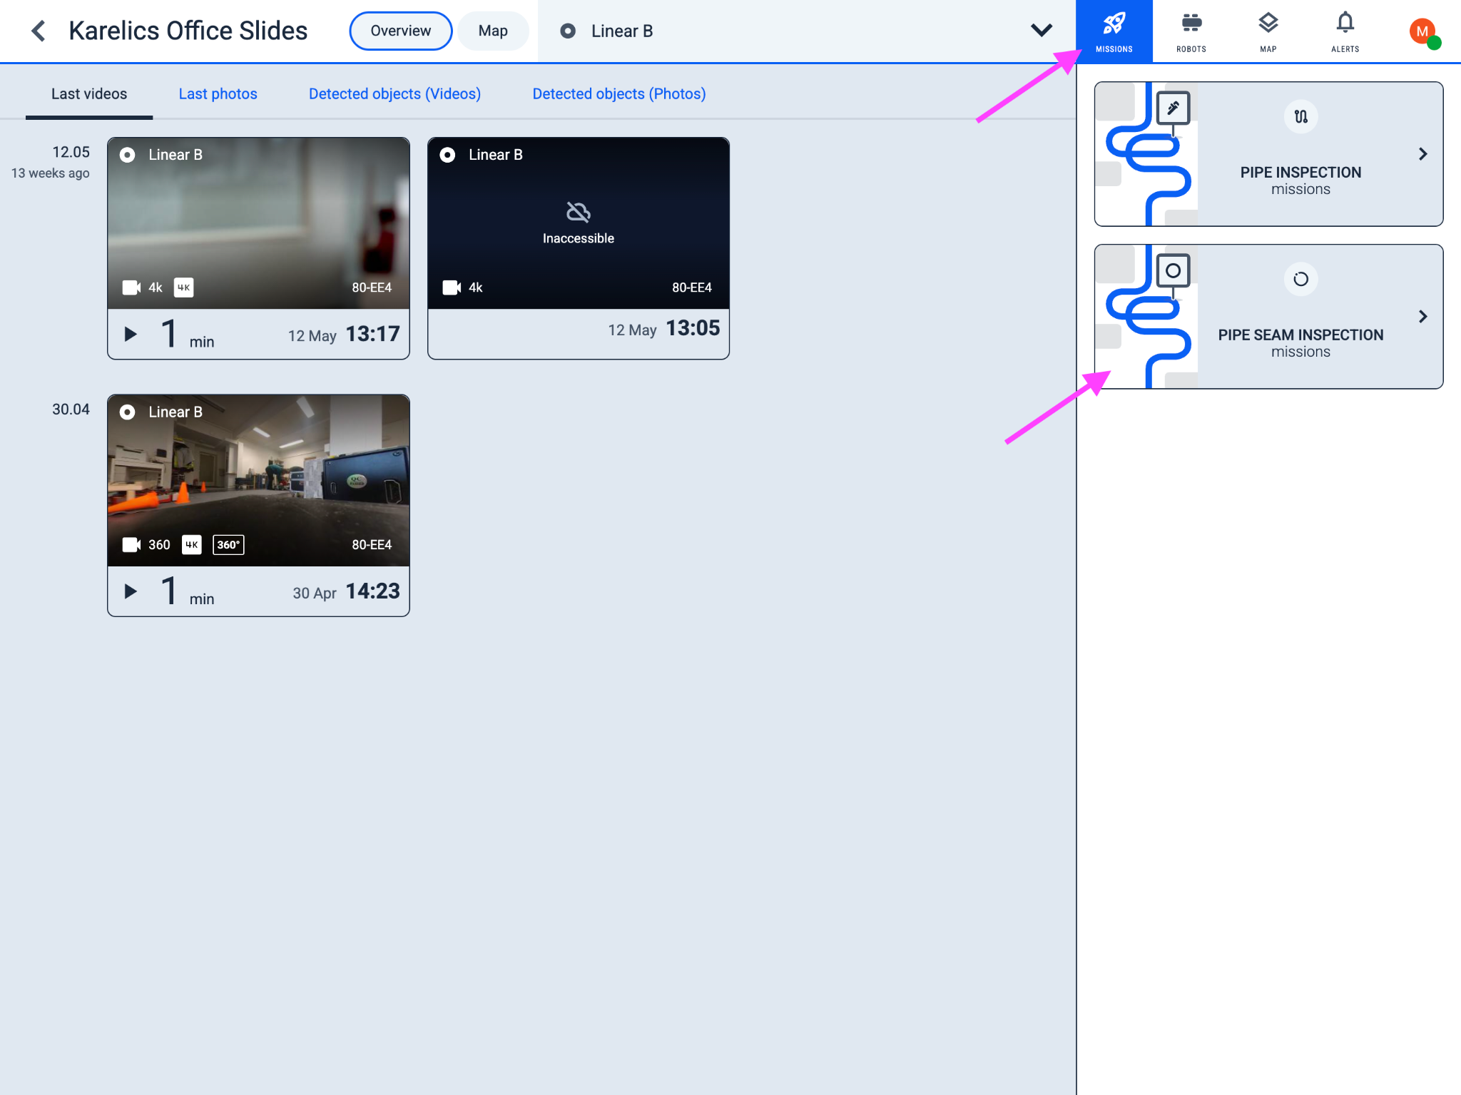Click 80-EE4 label on 13:17 video
Screen dimensions: 1461x1095
click(372, 287)
